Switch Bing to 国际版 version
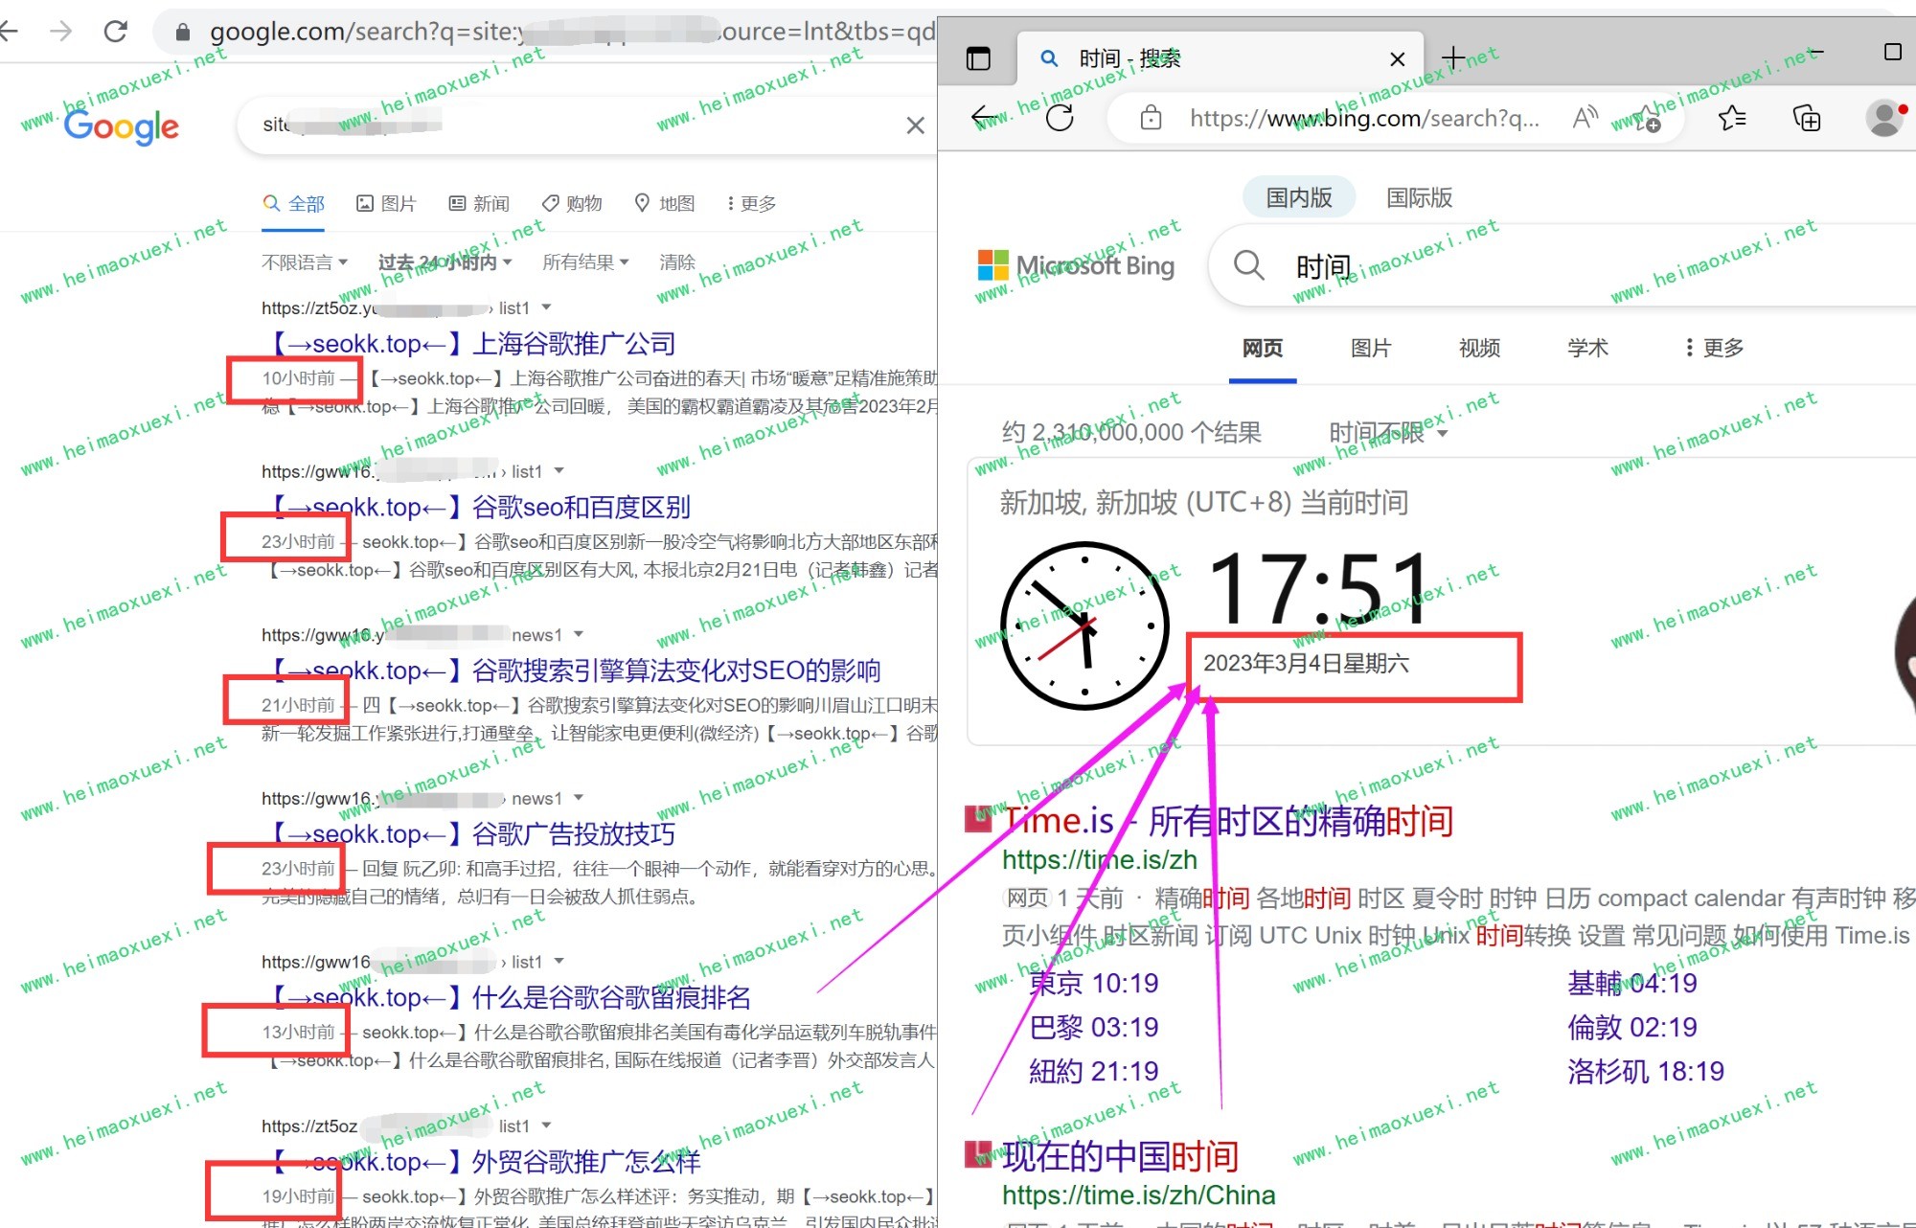Image resolution: width=1916 pixels, height=1228 pixels. tap(1419, 197)
